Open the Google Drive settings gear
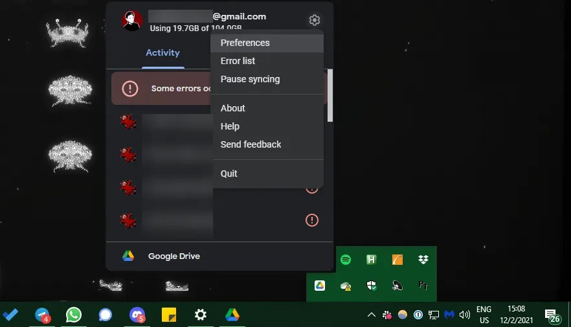Screen dimensions: 571x327 (x=314, y=20)
